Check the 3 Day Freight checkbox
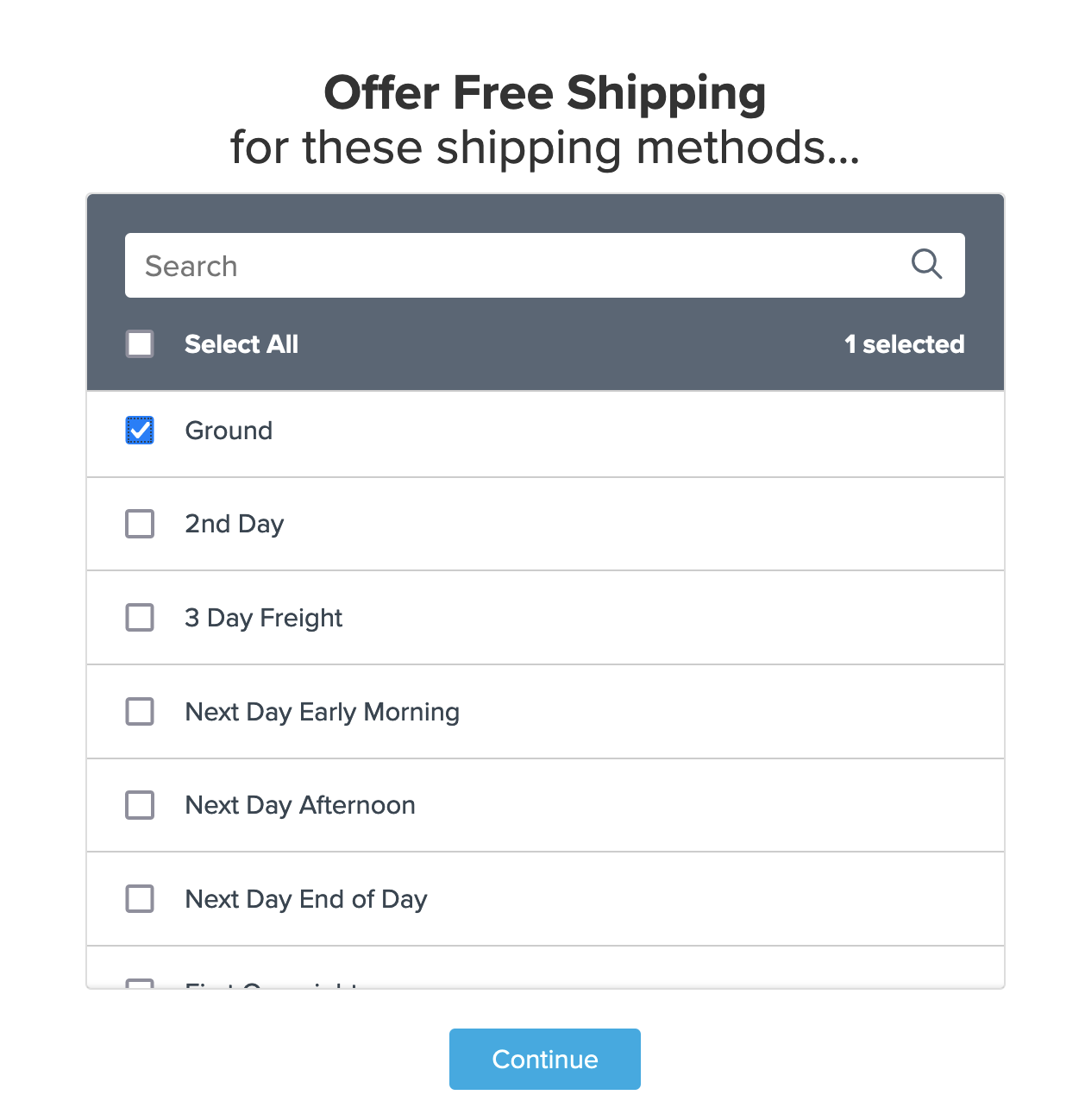 [140, 618]
